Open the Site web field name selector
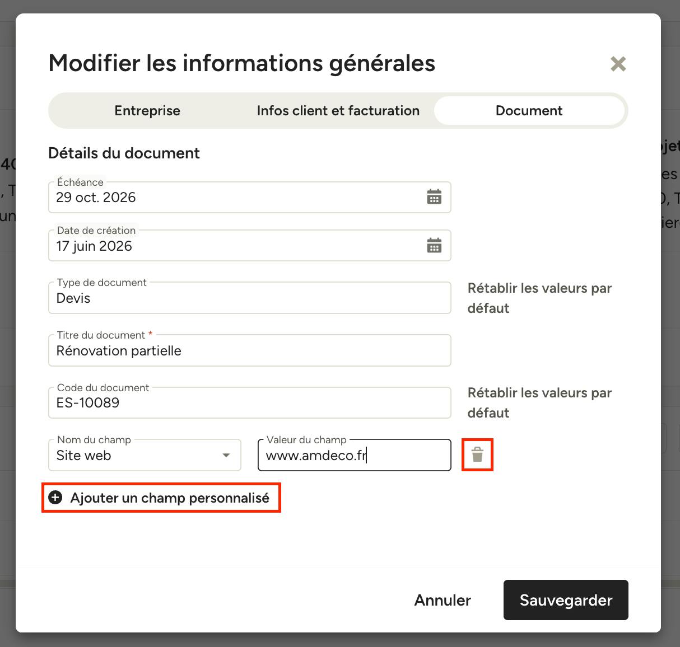The width and height of the screenshot is (680, 647). point(145,455)
